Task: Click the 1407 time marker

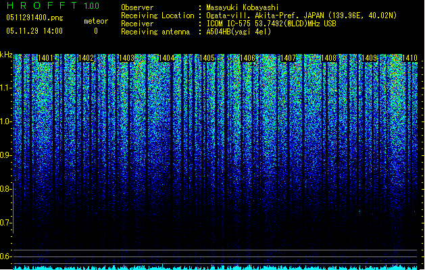Action: point(288,58)
